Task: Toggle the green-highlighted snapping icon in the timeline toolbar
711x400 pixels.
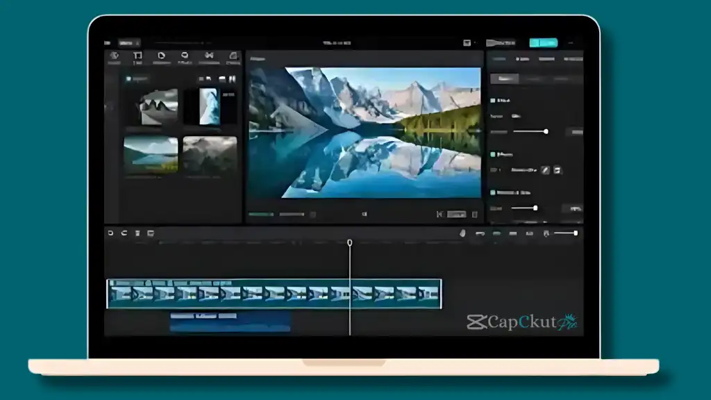Action: point(496,233)
